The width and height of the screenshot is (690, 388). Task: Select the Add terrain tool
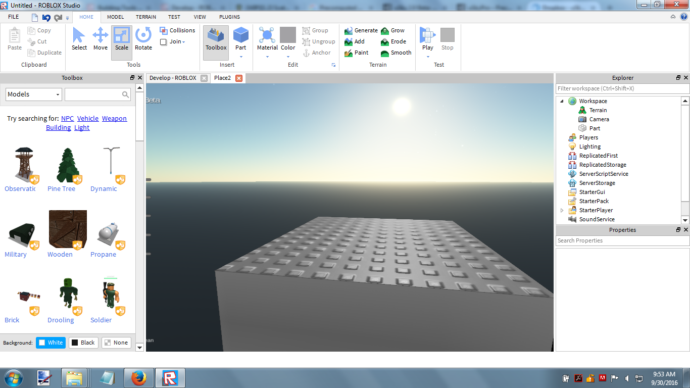click(x=354, y=41)
